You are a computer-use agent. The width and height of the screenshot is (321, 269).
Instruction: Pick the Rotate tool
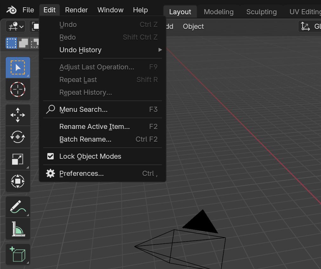coord(18,137)
